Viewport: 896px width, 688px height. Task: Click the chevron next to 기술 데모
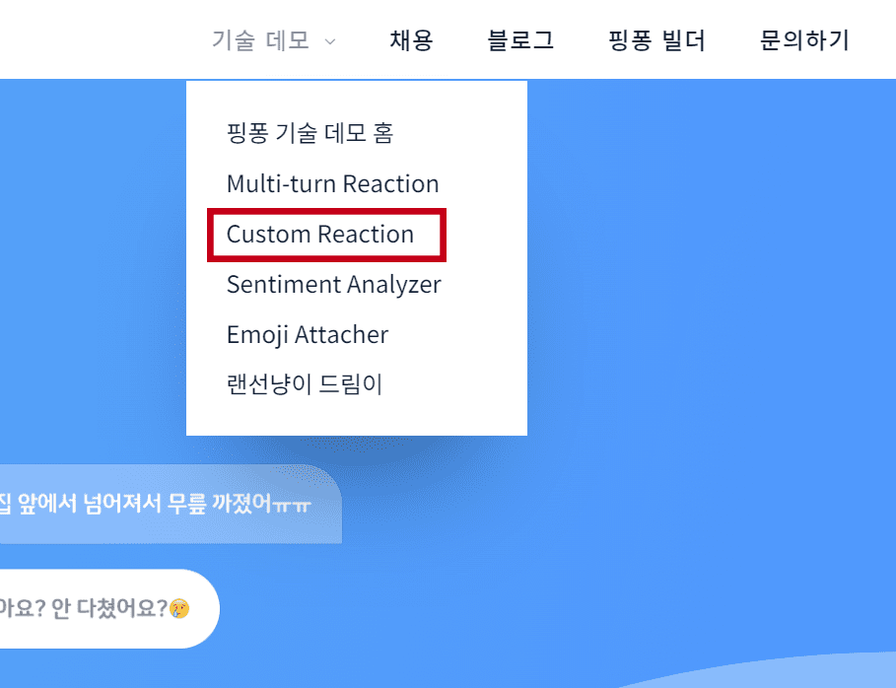tap(329, 41)
